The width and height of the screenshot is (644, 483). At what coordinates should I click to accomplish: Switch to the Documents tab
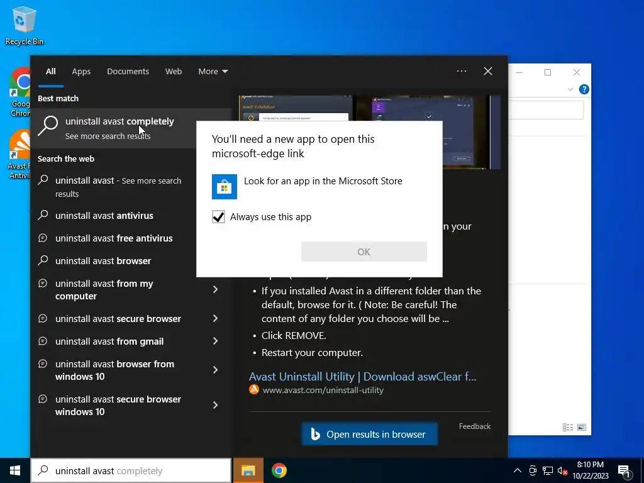click(128, 71)
